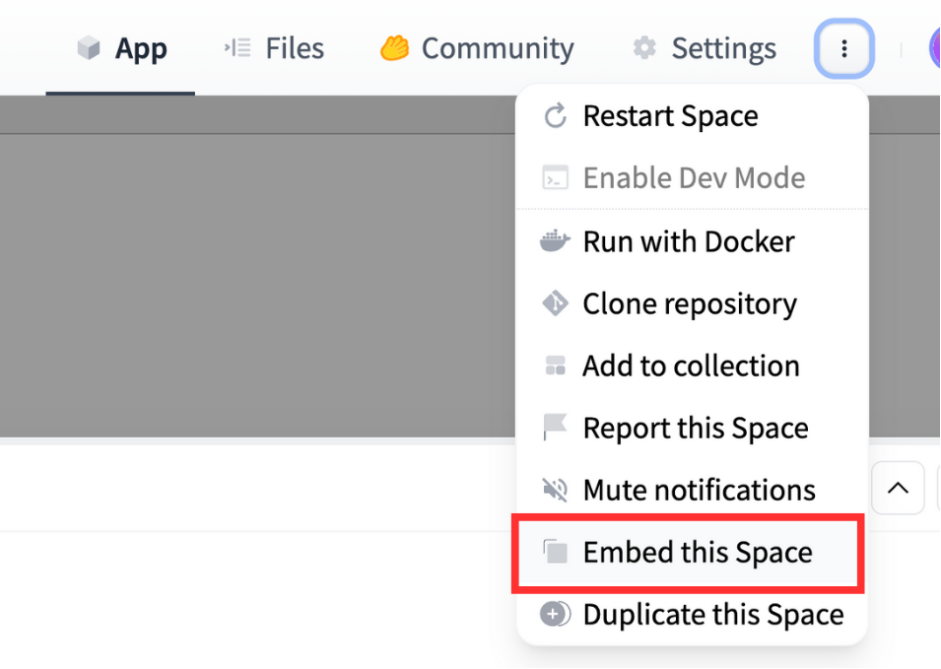
Task: Collapse the panel using the chevron button
Action: [x=898, y=488]
